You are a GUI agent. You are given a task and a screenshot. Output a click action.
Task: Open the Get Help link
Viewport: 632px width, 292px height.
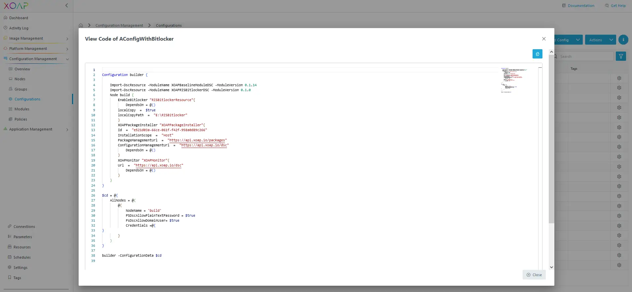(615, 6)
